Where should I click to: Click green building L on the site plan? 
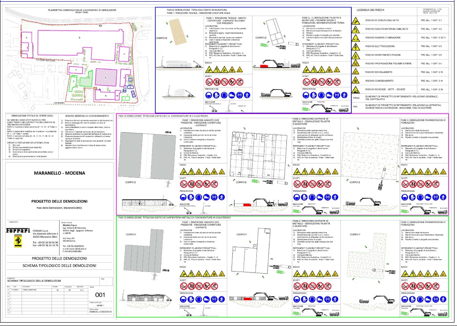[126, 98]
